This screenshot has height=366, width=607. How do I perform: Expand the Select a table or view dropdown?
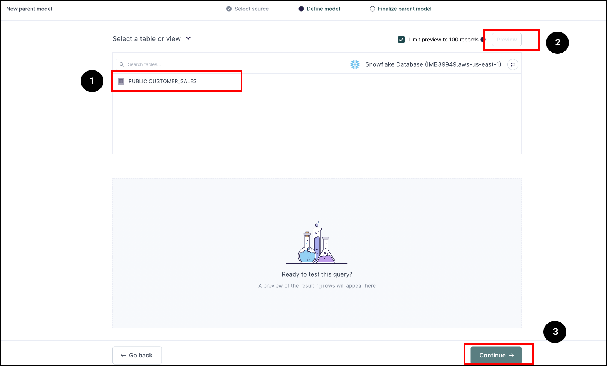pos(189,38)
